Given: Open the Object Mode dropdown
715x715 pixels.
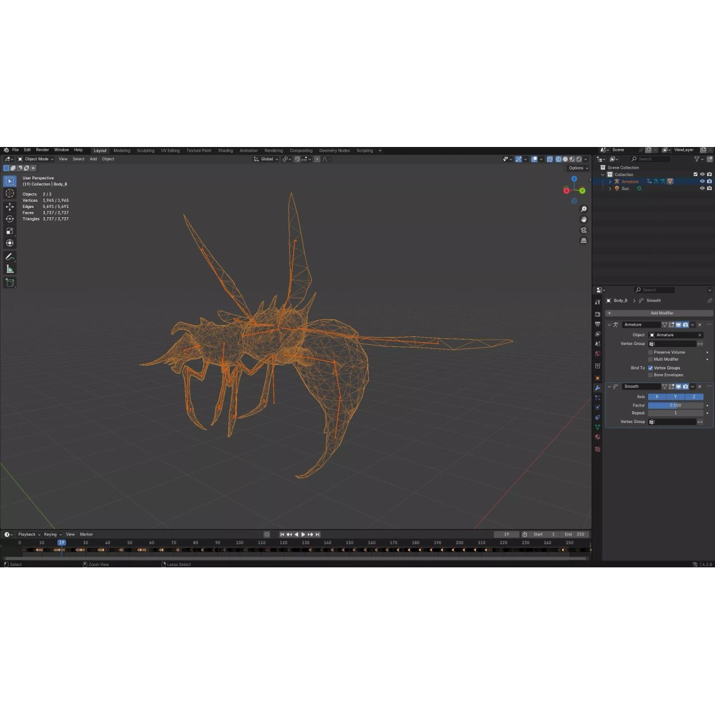Looking at the screenshot, I should point(36,159).
